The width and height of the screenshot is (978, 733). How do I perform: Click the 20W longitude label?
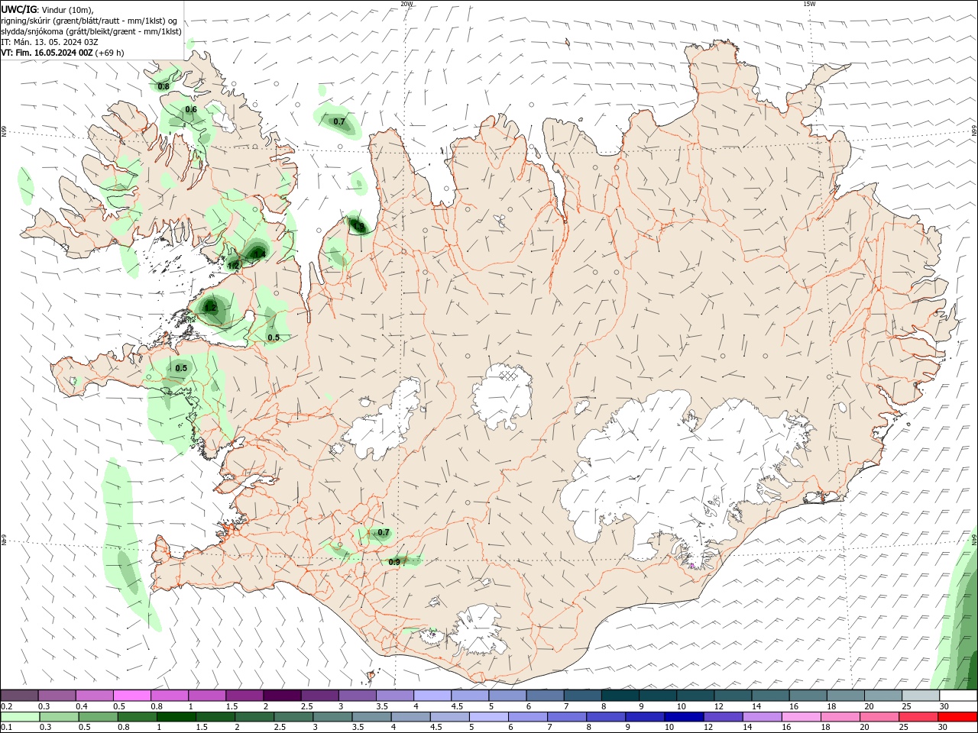[x=406, y=4]
